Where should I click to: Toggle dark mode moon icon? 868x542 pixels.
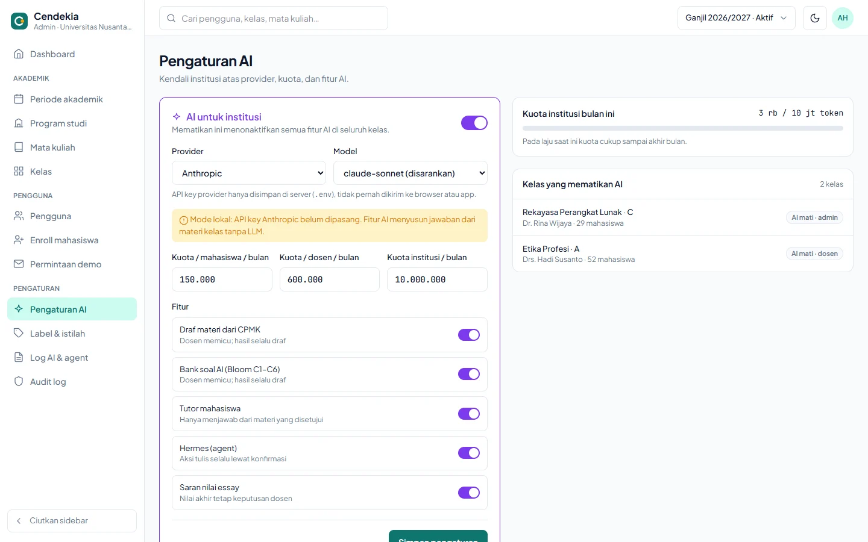click(x=815, y=18)
